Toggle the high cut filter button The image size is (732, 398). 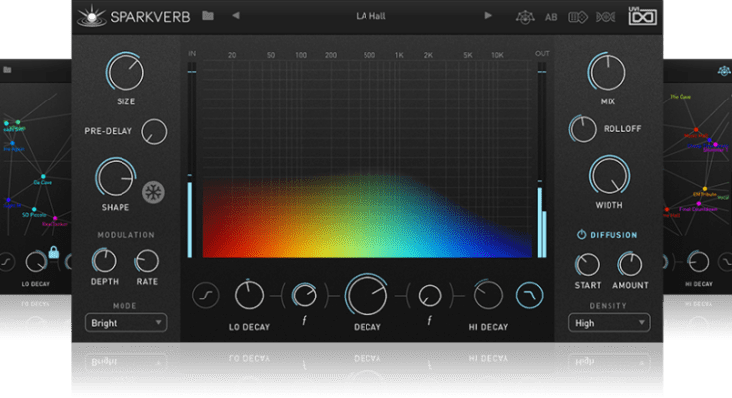point(530,295)
